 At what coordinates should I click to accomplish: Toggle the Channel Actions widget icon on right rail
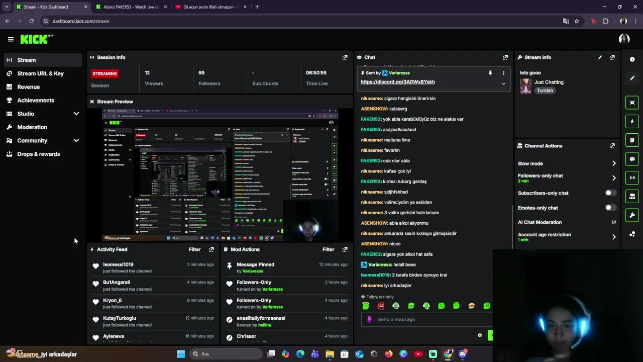click(x=632, y=197)
